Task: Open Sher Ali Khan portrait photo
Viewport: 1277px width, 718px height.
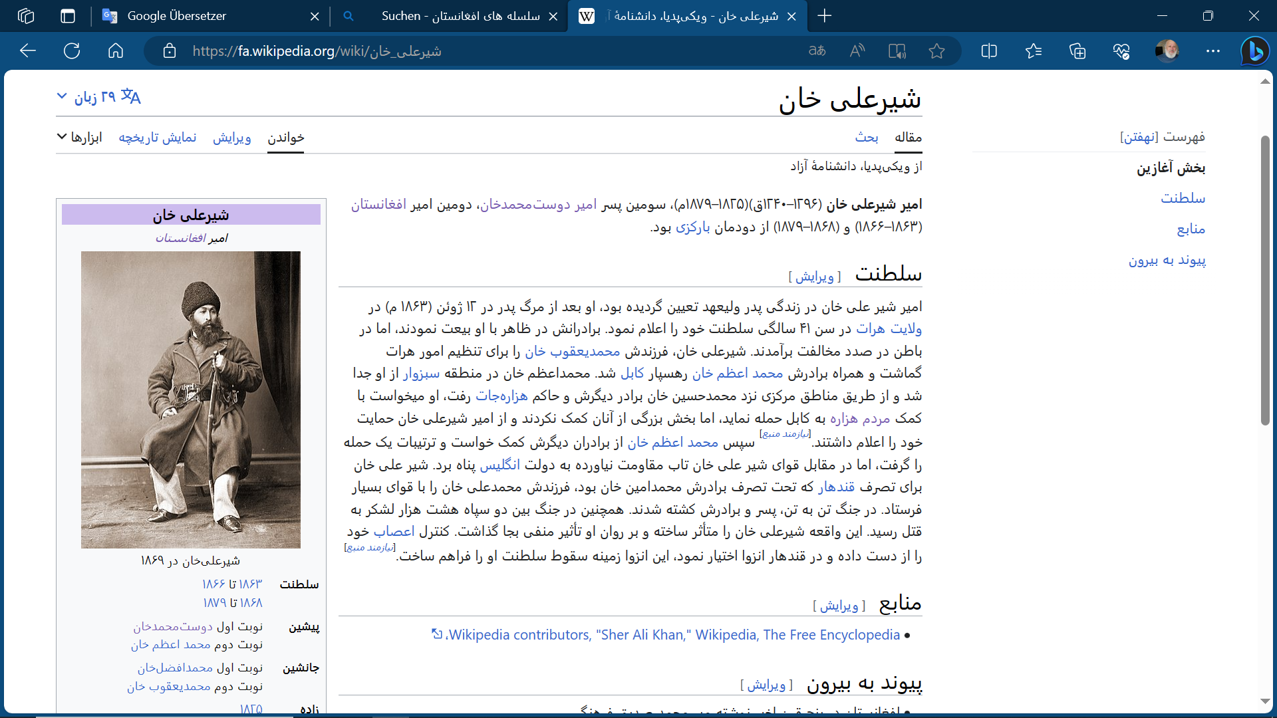Action: click(x=191, y=400)
